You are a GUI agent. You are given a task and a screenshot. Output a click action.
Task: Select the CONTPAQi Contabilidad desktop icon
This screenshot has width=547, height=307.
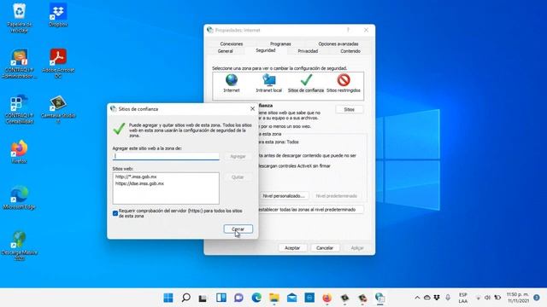[19, 109]
